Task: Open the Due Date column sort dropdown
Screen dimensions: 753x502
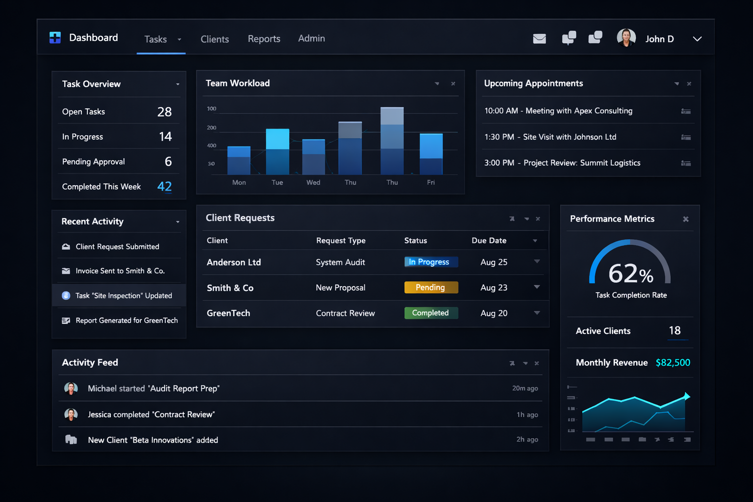Action: coord(534,240)
